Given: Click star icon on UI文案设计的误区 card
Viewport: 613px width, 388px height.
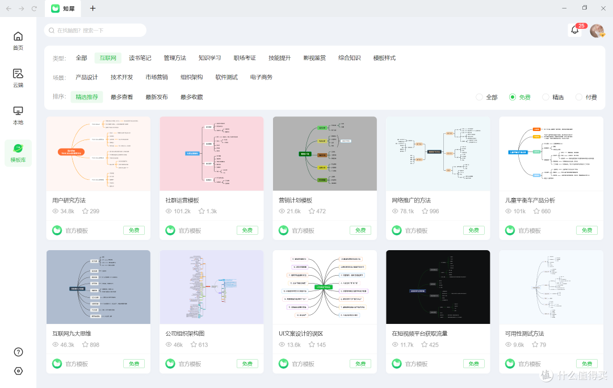Looking at the screenshot, I should point(312,345).
